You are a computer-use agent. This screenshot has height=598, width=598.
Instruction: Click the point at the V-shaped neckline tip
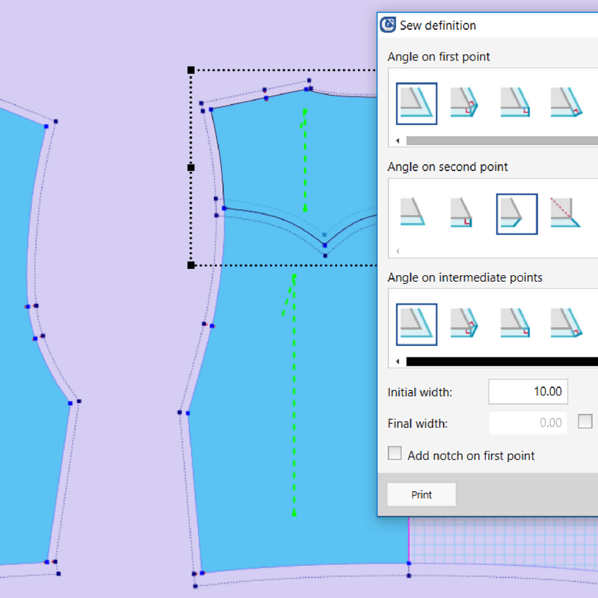click(x=324, y=245)
